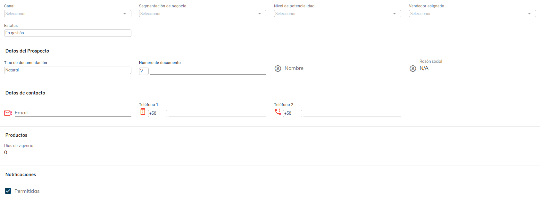540x205 pixels.
Task: Click the Teléfono 1 mobile phone icon
Action: 143,112
